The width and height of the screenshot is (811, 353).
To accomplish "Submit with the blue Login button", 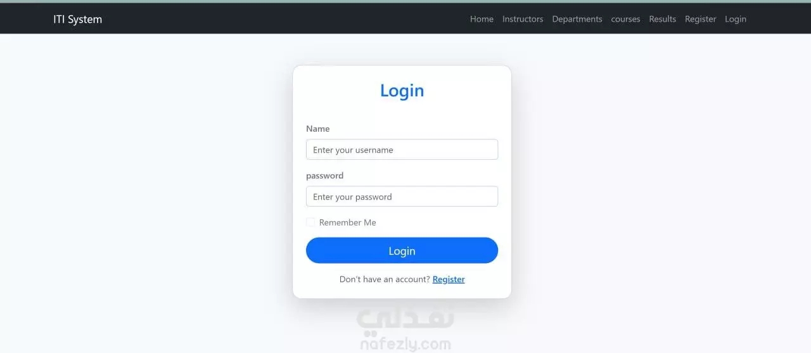I will tap(402, 250).
